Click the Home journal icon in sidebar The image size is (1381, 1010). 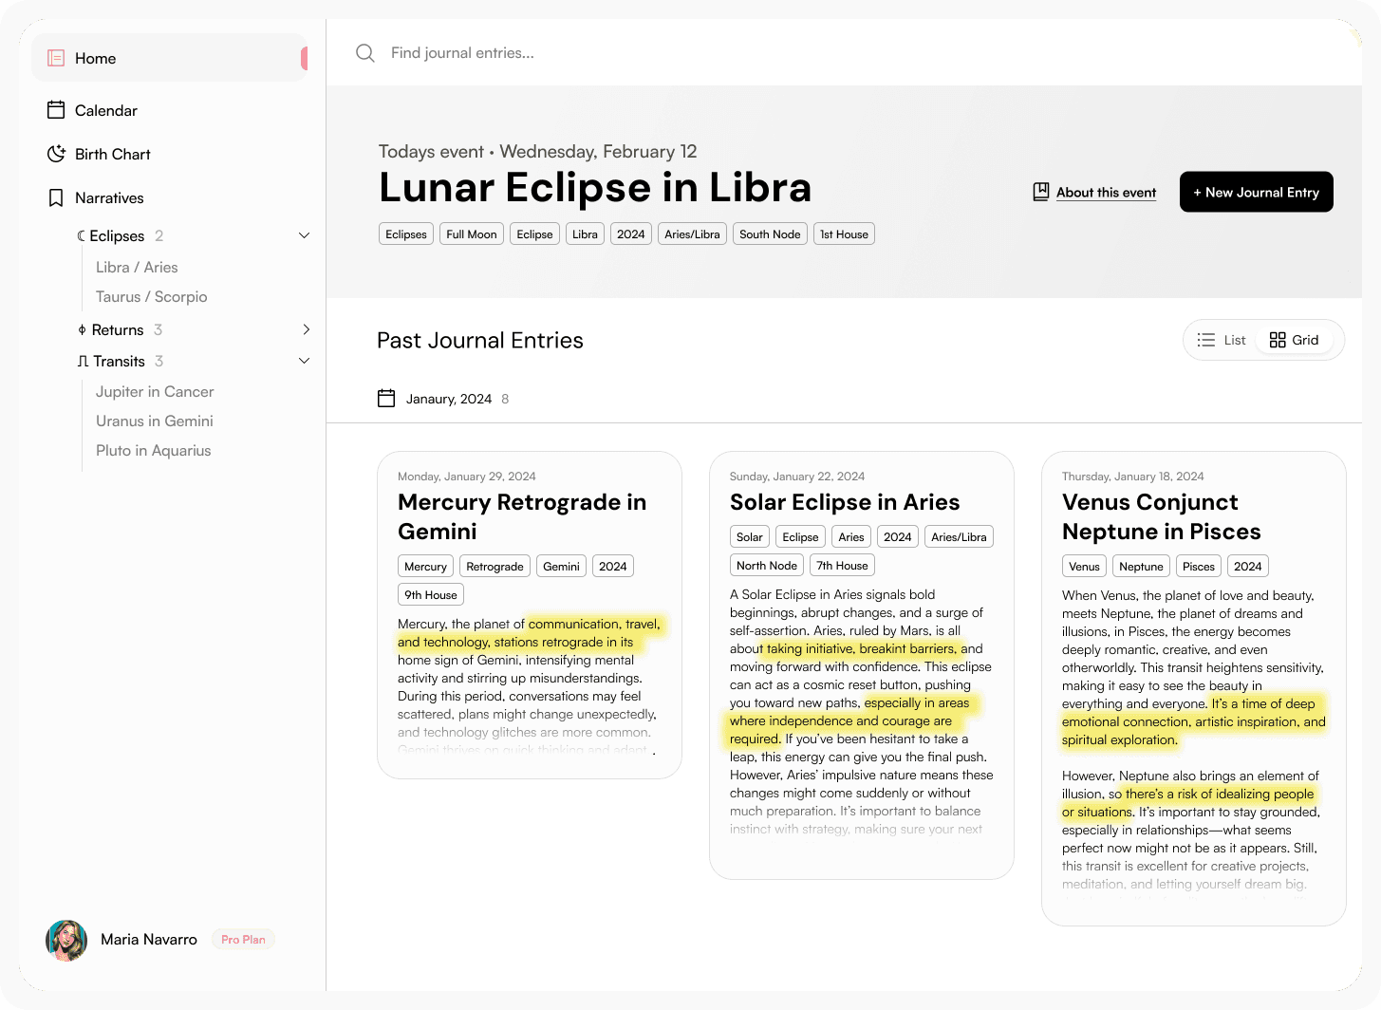[x=56, y=58]
